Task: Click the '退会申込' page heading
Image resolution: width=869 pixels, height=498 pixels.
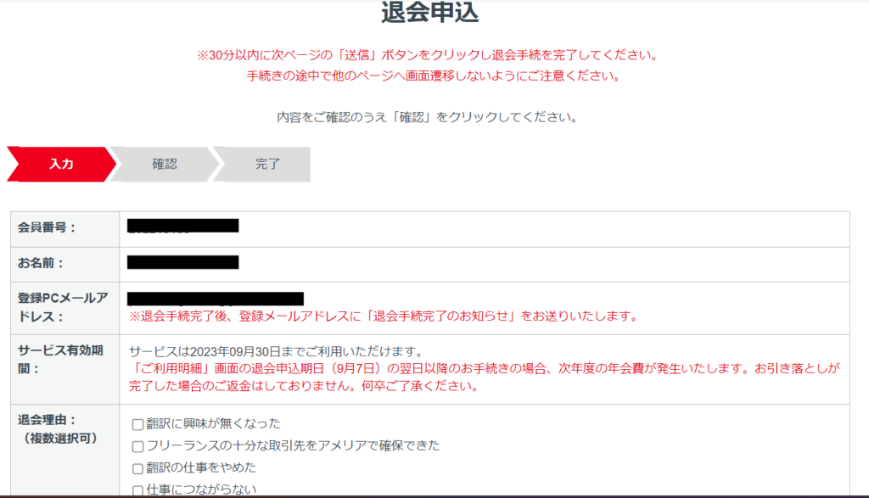Action: tap(429, 14)
